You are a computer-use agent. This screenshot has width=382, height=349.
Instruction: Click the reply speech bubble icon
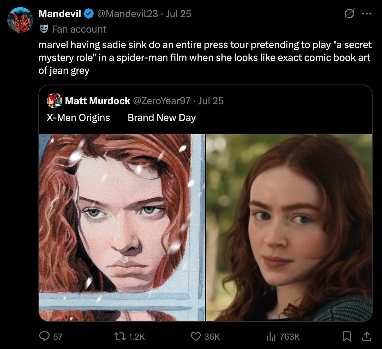[x=44, y=336]
